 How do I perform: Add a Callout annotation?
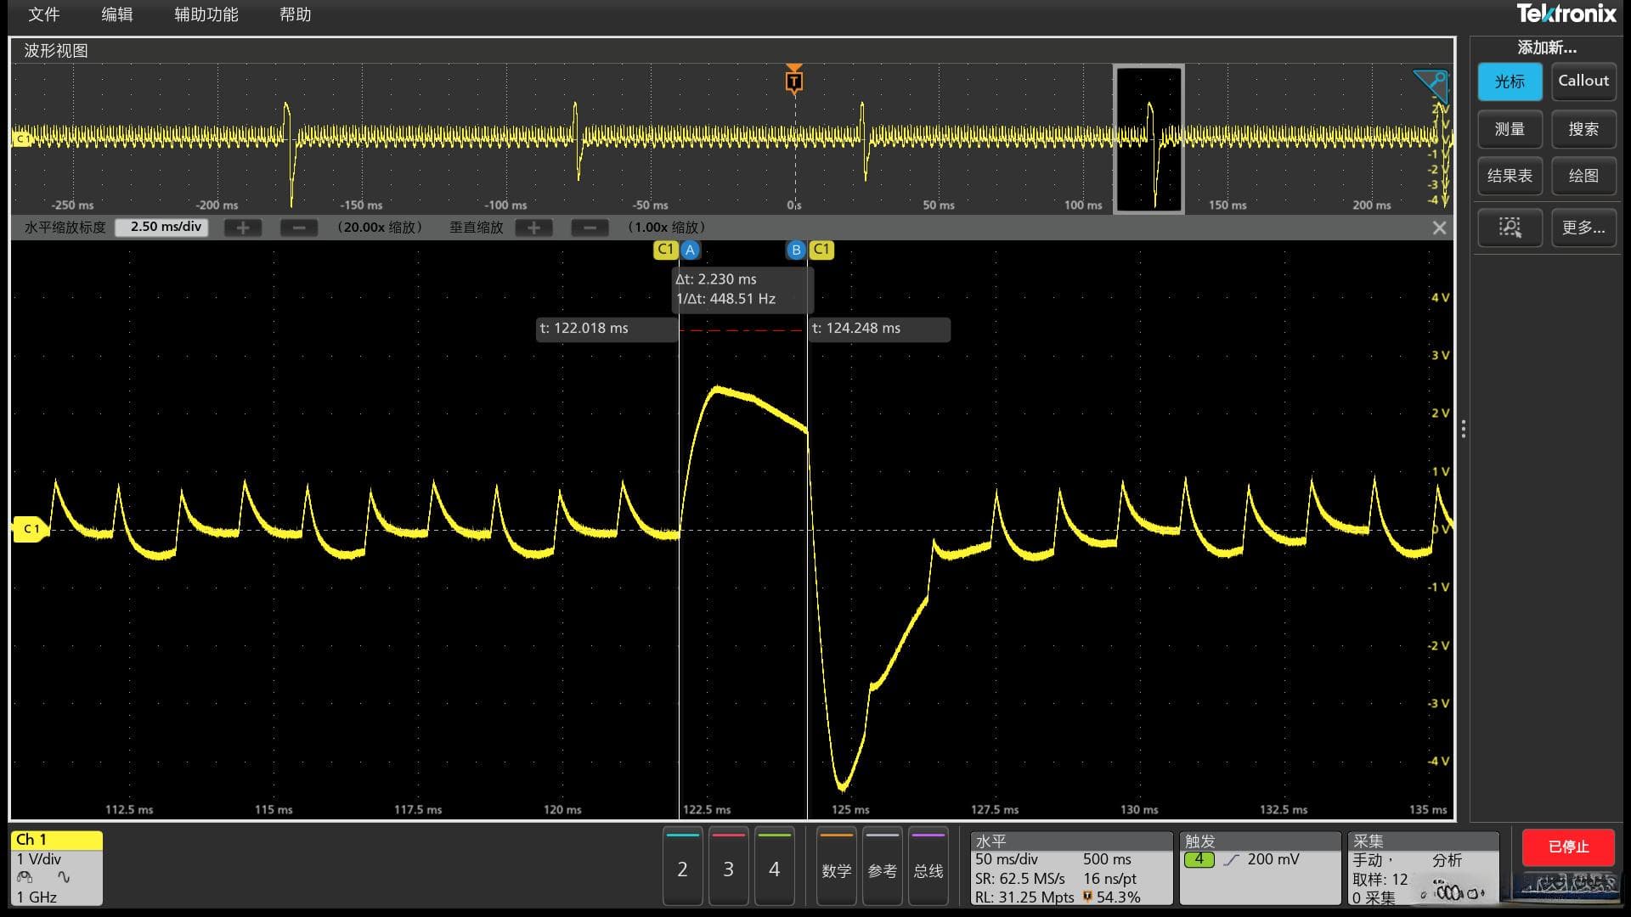coord(1583,82)
